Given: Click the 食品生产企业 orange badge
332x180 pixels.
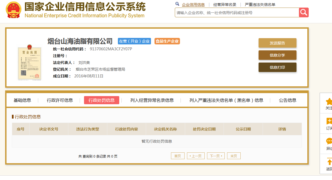Looking at the screenshot, I should [x=167, y=41].
